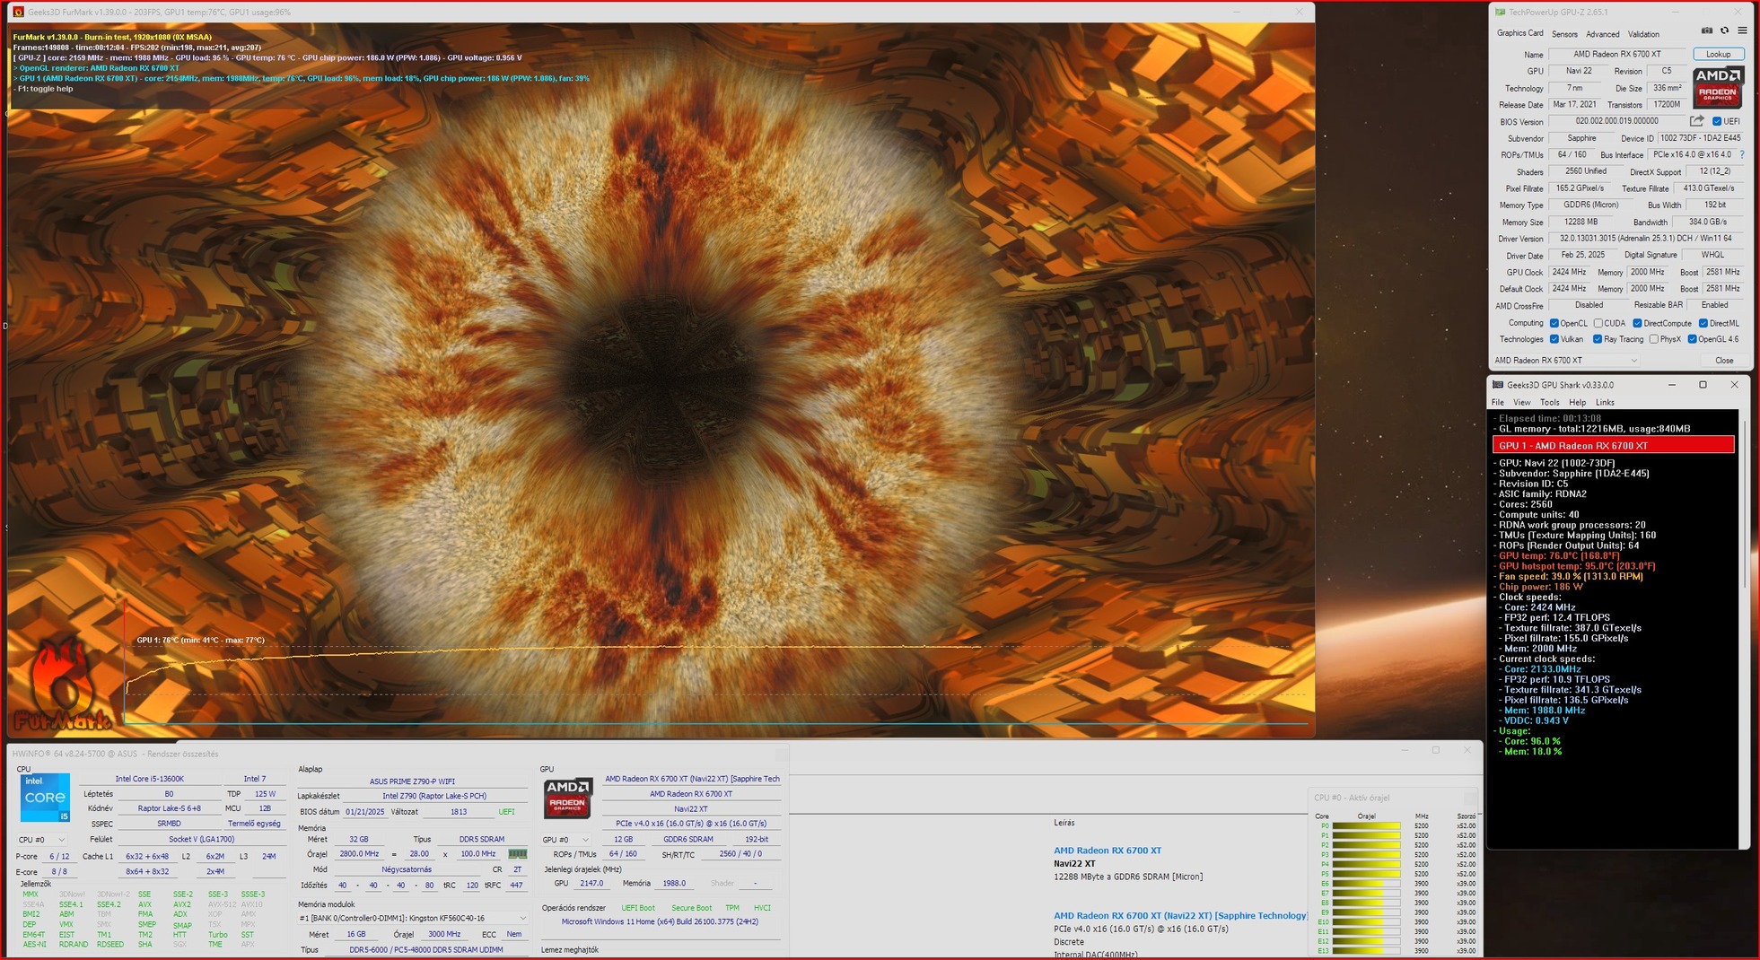Click the 'ASUS PRIME Z790-P WIFI' motherboard name
Screen dimensions: 1760x960
[412, 781]
